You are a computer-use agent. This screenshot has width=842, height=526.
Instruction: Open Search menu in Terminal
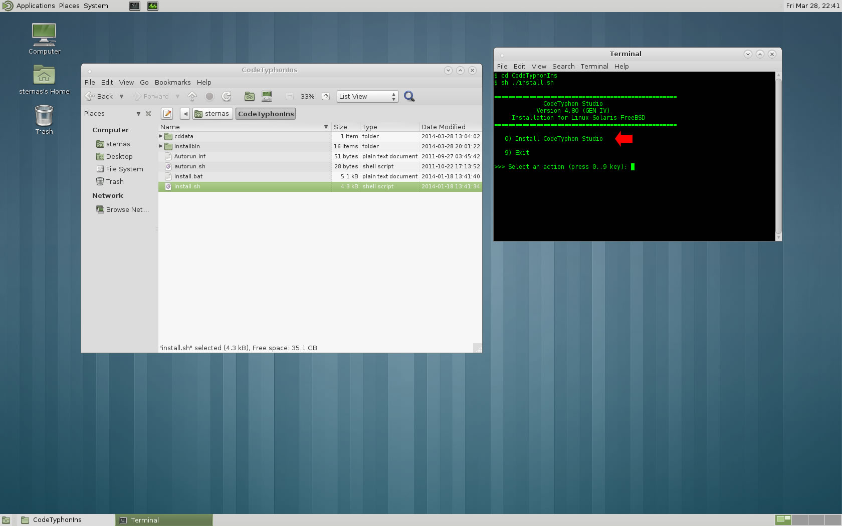pyautogui.click(x=563, y=66)
